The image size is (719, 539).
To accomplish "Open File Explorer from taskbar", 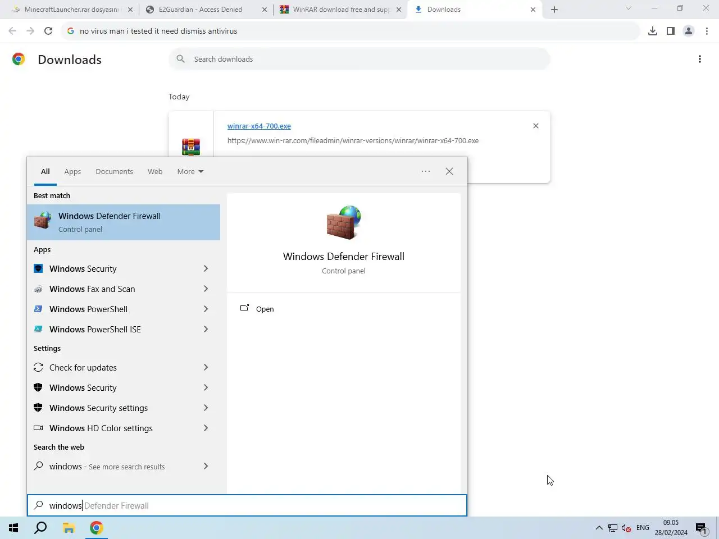I will pyautogui.click(x=69, y=528).
